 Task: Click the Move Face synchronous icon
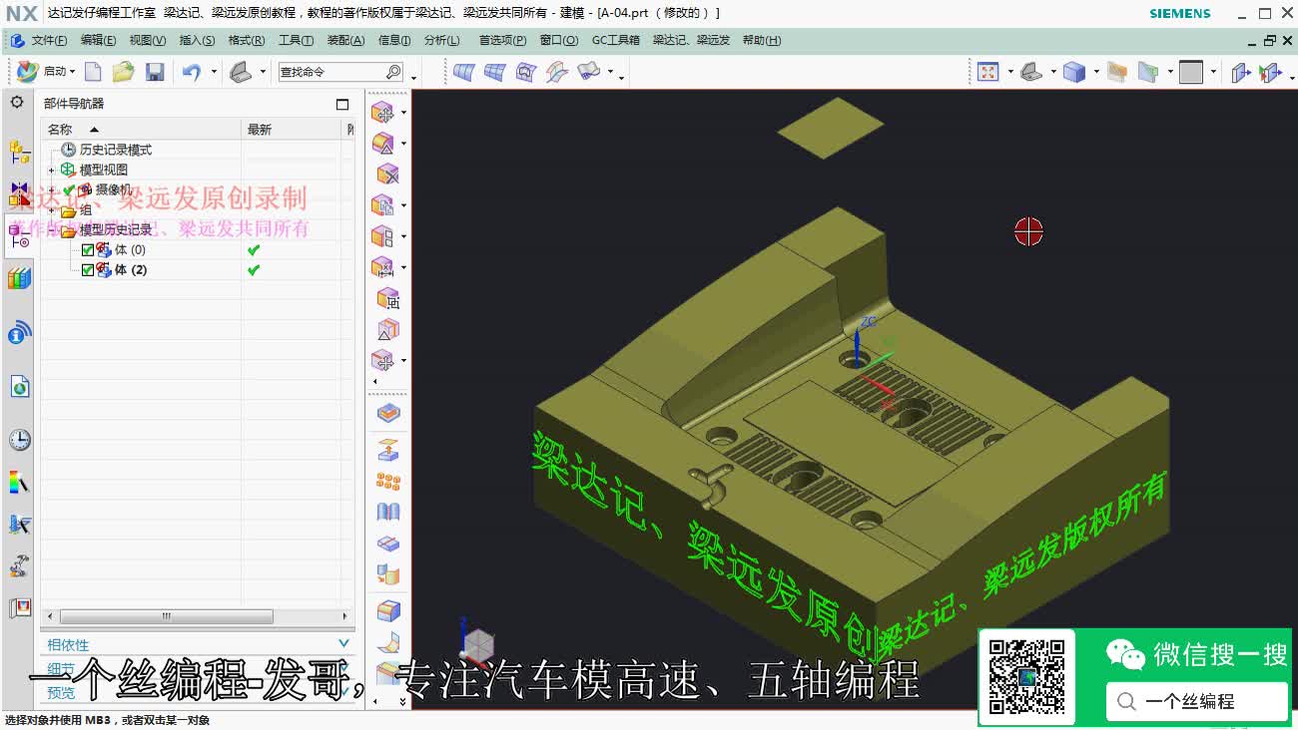coord(382,113)
